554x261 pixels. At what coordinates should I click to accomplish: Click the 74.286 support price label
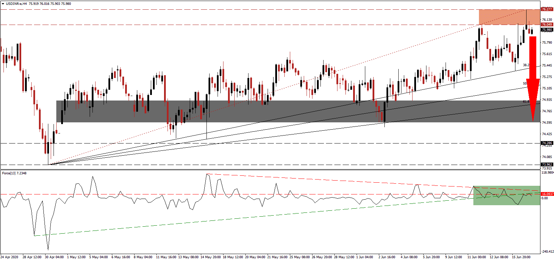click(x=547, y=143)
